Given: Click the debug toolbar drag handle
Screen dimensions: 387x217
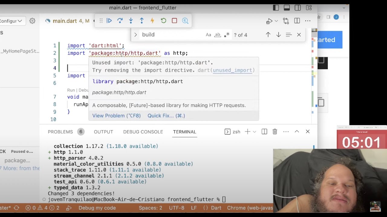Looking at the screenshot, I should [x=101, y=21].
